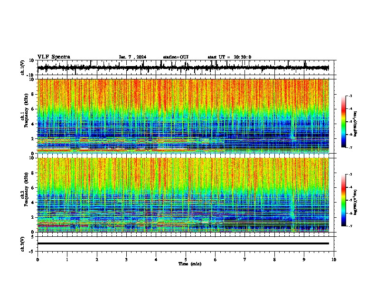Image resolution: width=376 pixels, height=291 pixels.
Task: Click the "-3" label on ch.2 color bar
Action: (x=350, y=175)
